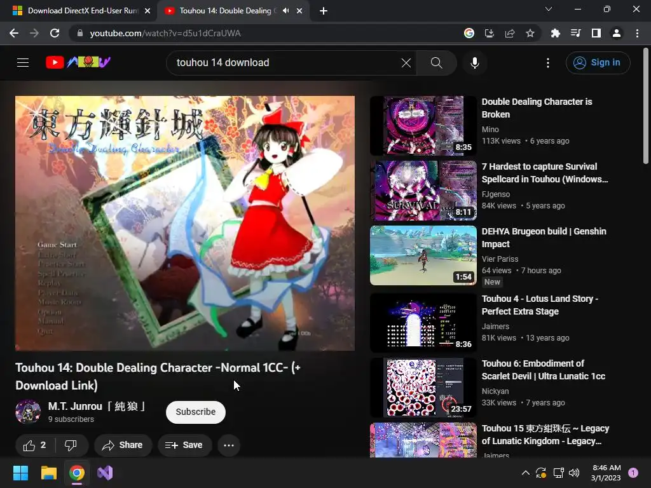
Task: Click the Share button
Action: click(x=123, y=445)
